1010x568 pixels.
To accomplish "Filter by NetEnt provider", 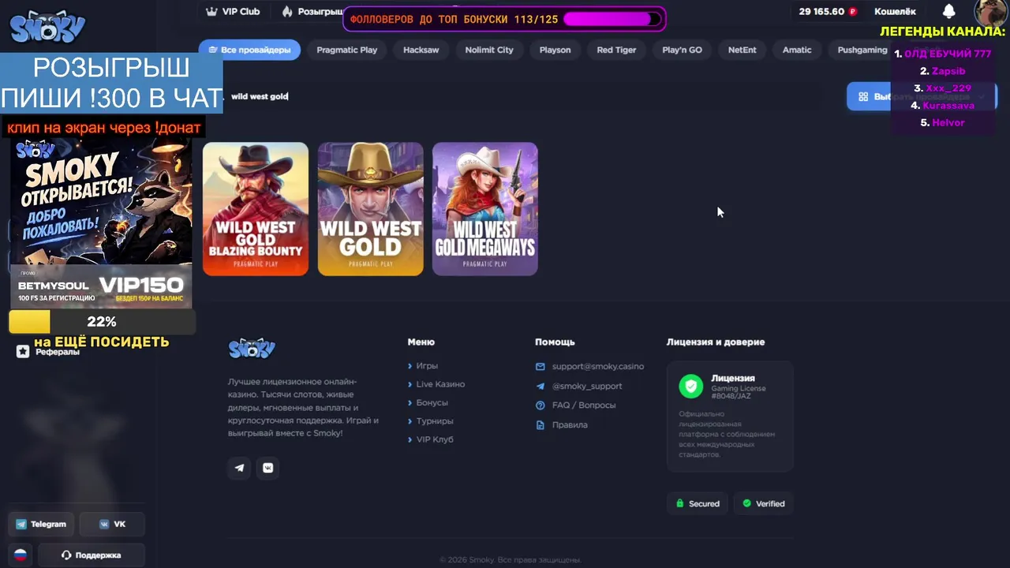I will click(x=742, y=50).
